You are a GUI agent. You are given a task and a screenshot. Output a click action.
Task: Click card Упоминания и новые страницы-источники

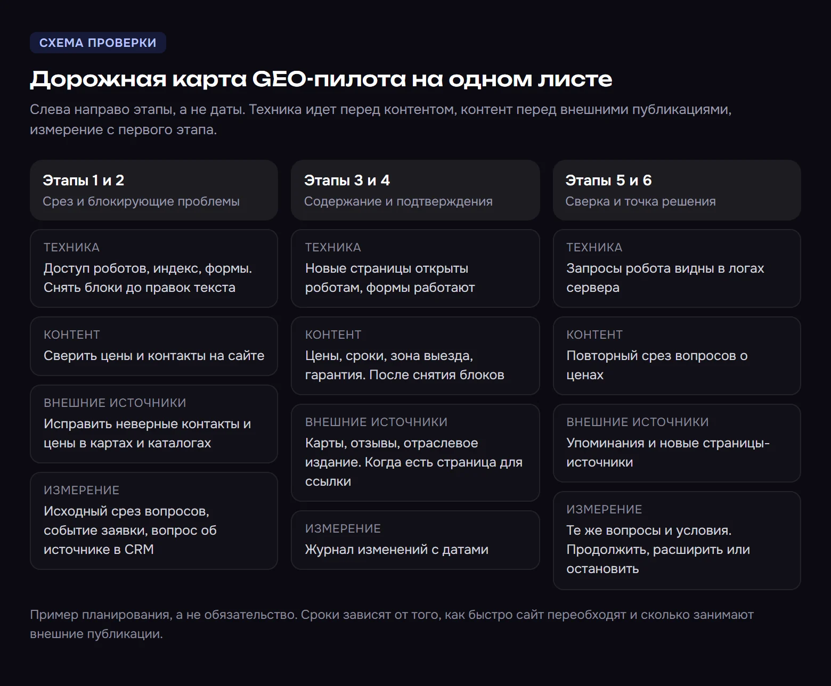(677, 443)
